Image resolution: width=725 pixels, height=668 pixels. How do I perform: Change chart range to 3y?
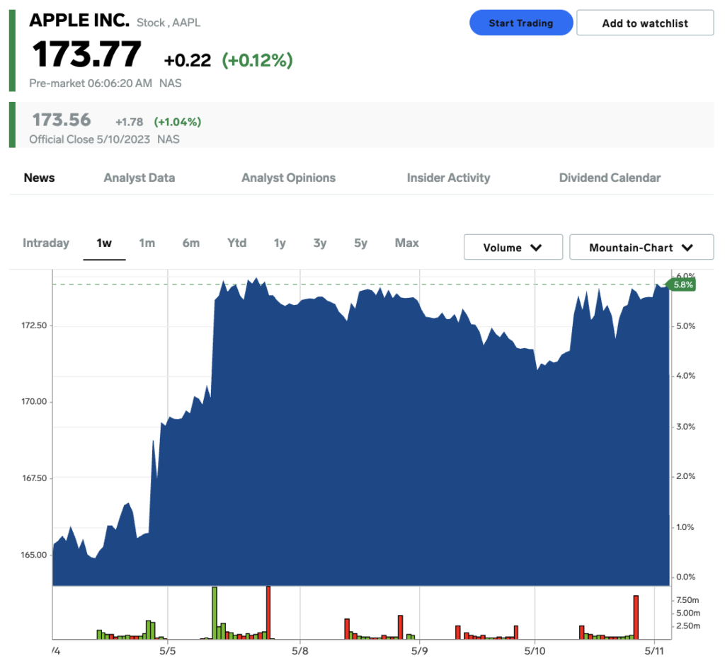(320, 243)
